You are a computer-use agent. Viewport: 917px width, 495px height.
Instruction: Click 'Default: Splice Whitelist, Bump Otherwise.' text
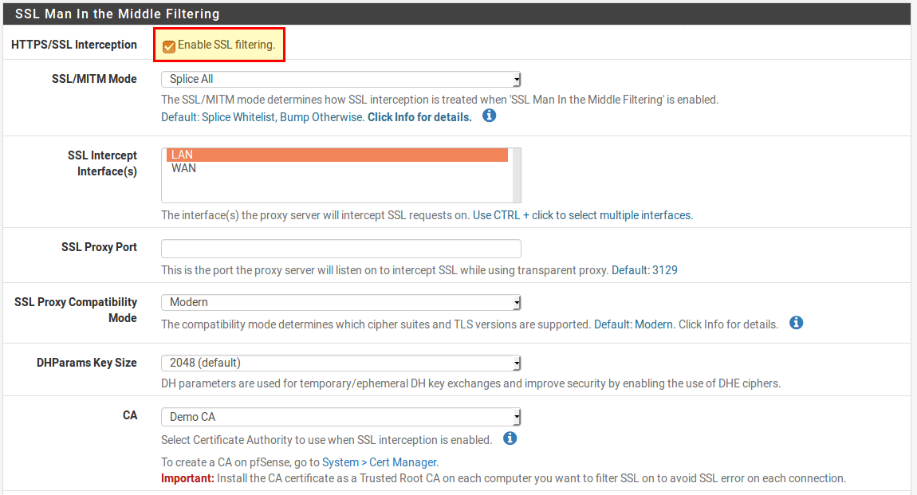click(x=262, y=117)
